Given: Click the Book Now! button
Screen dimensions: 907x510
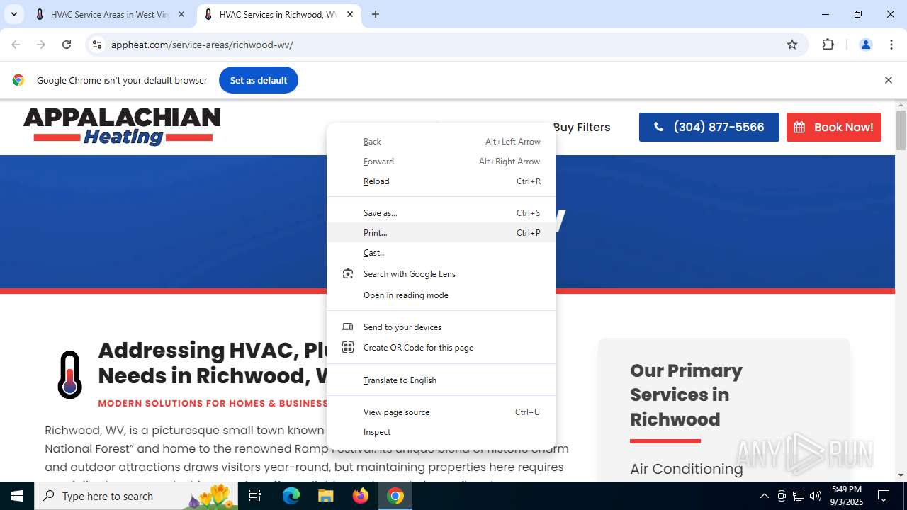Looking at the screenshot, I should tap(834, 127).
